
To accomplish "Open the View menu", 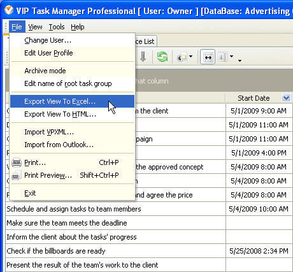I will 35,27.
